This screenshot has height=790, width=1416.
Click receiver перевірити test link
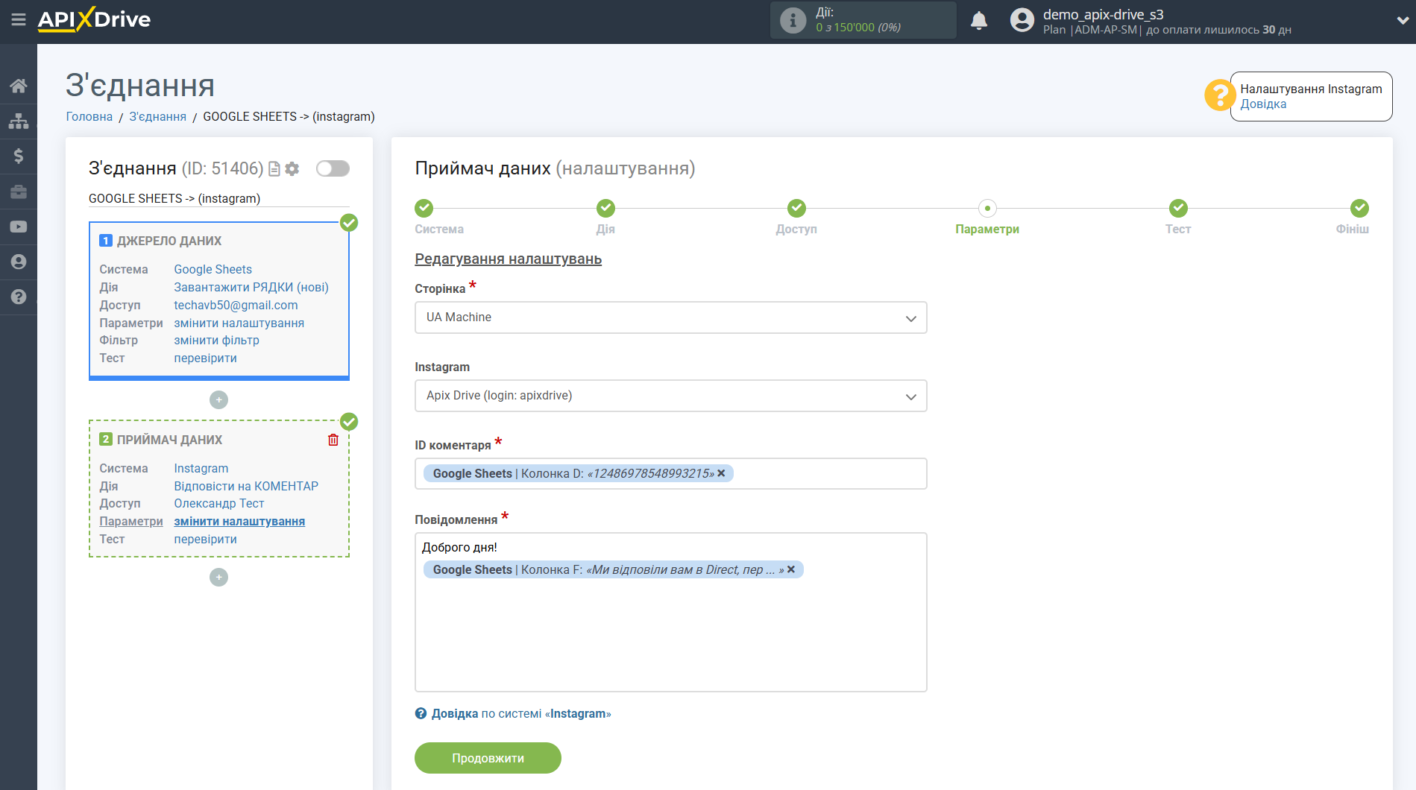click(x=205, y=540)
